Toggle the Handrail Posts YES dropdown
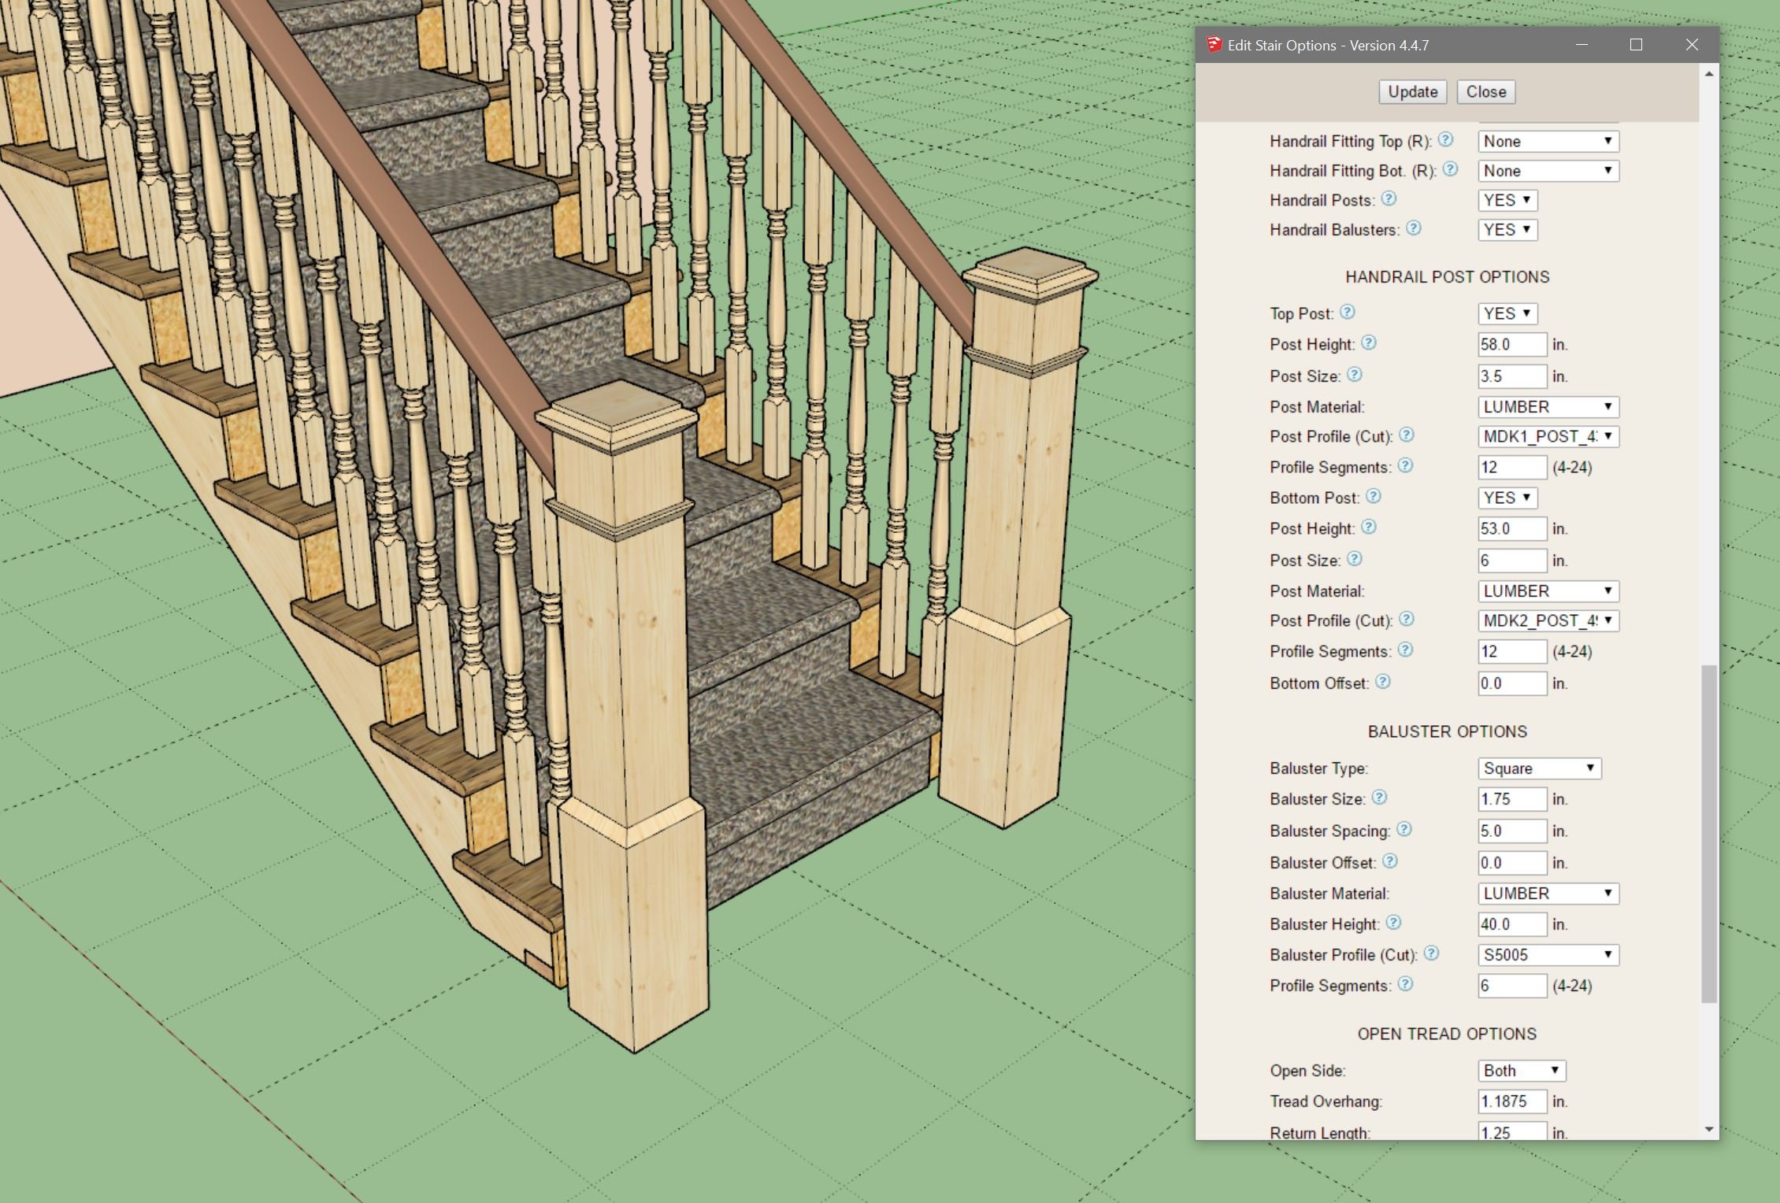Viewport: 1780px width, 1203px height. [1507, 200]
